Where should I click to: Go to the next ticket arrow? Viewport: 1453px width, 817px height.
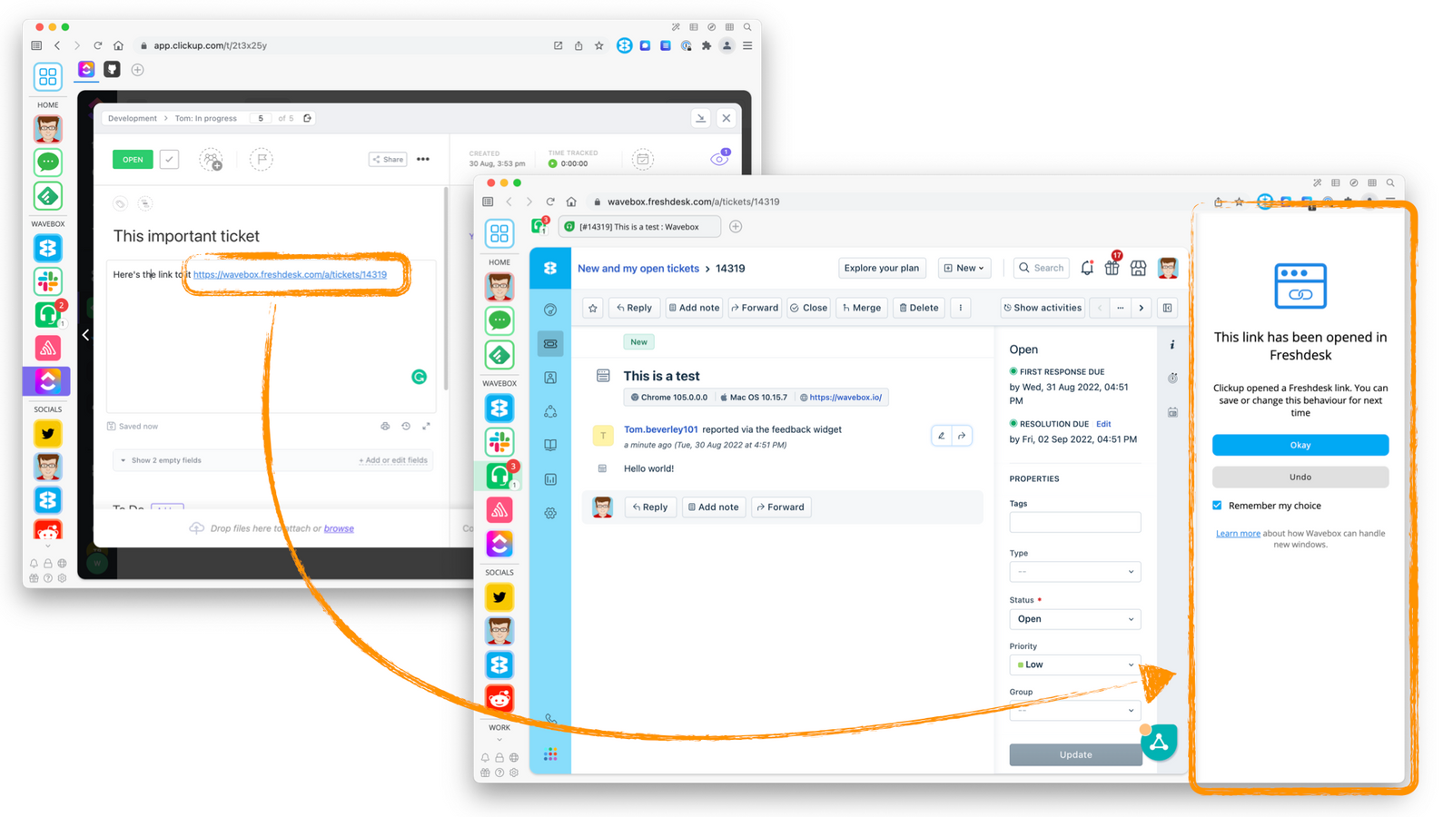coord(1142,308)
